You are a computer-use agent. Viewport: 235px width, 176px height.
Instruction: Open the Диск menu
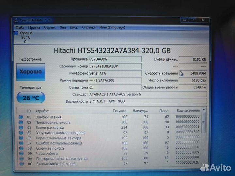pos(74,27)
